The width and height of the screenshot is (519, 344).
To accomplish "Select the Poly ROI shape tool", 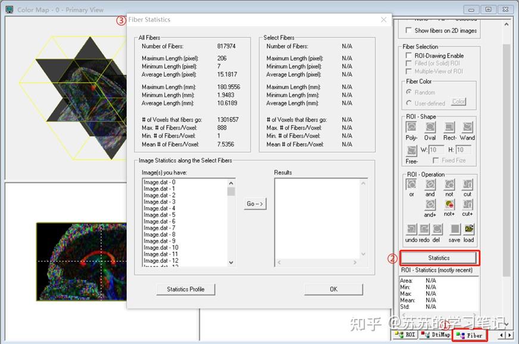I will [x=411, y=127].
